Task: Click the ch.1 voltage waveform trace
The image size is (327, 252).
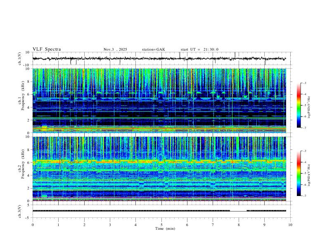Action: (x=159, y=58)
